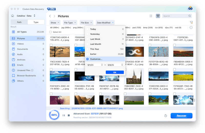Click the home icon in sidebar
Viewport: 205px width, 133px height.
13,16
